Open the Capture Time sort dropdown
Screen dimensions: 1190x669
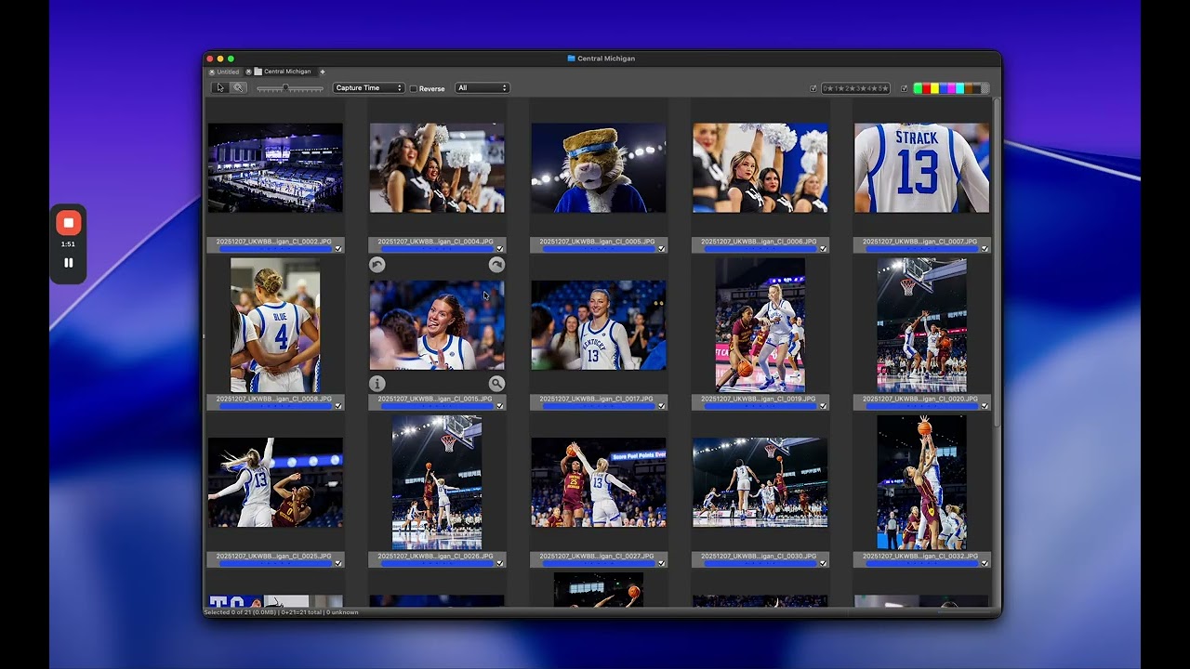(x=368, y=88)
